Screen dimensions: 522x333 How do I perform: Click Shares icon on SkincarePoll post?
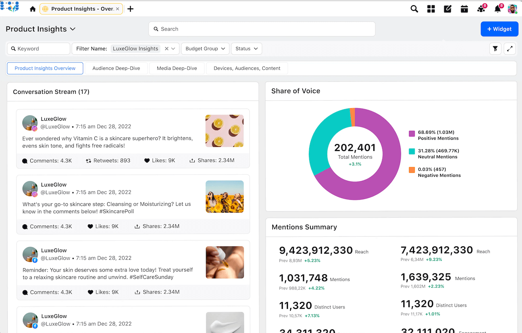(137, 227)
